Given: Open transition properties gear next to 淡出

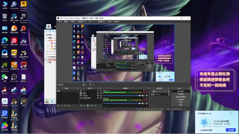Looking at the screenshot, I should point(168,91).
